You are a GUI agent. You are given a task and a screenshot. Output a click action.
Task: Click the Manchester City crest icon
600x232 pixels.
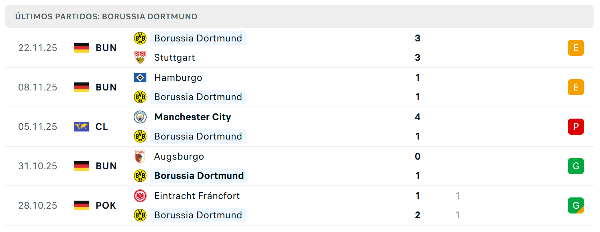(x=140, y=117)
